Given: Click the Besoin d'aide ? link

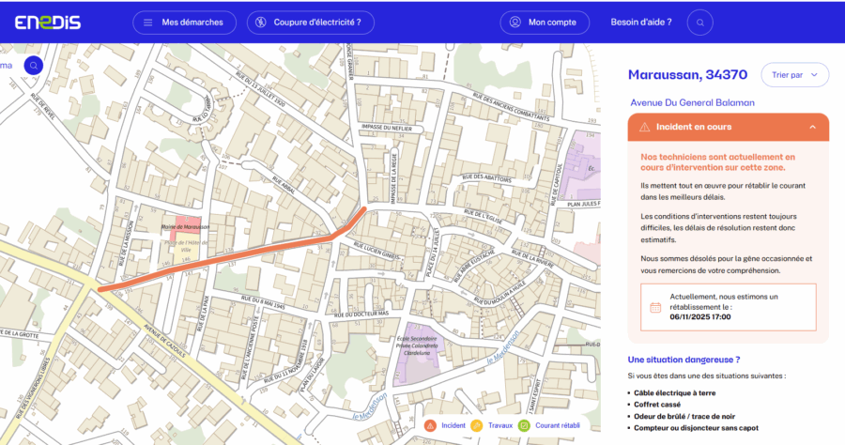Looking at the screenshot, I should click(x=641, y=23).
